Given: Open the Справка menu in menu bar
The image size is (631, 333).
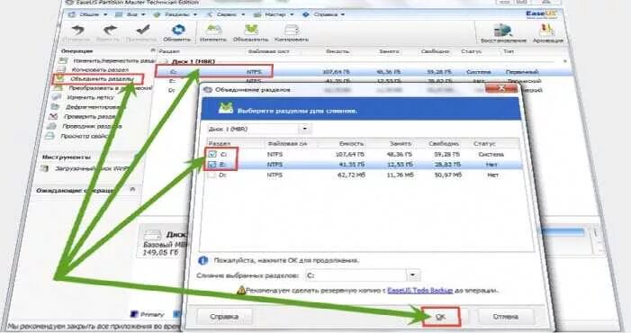Looking at the screenshot, I should [323, 14].
